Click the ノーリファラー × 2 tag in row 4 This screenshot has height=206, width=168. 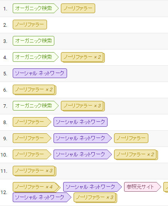tap(83, 58)
